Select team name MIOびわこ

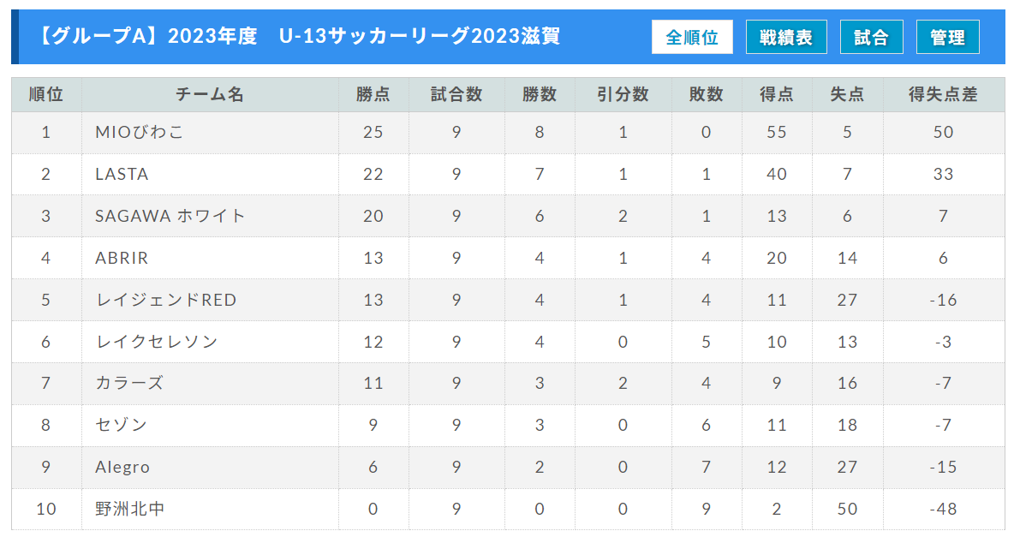[140, 133]
